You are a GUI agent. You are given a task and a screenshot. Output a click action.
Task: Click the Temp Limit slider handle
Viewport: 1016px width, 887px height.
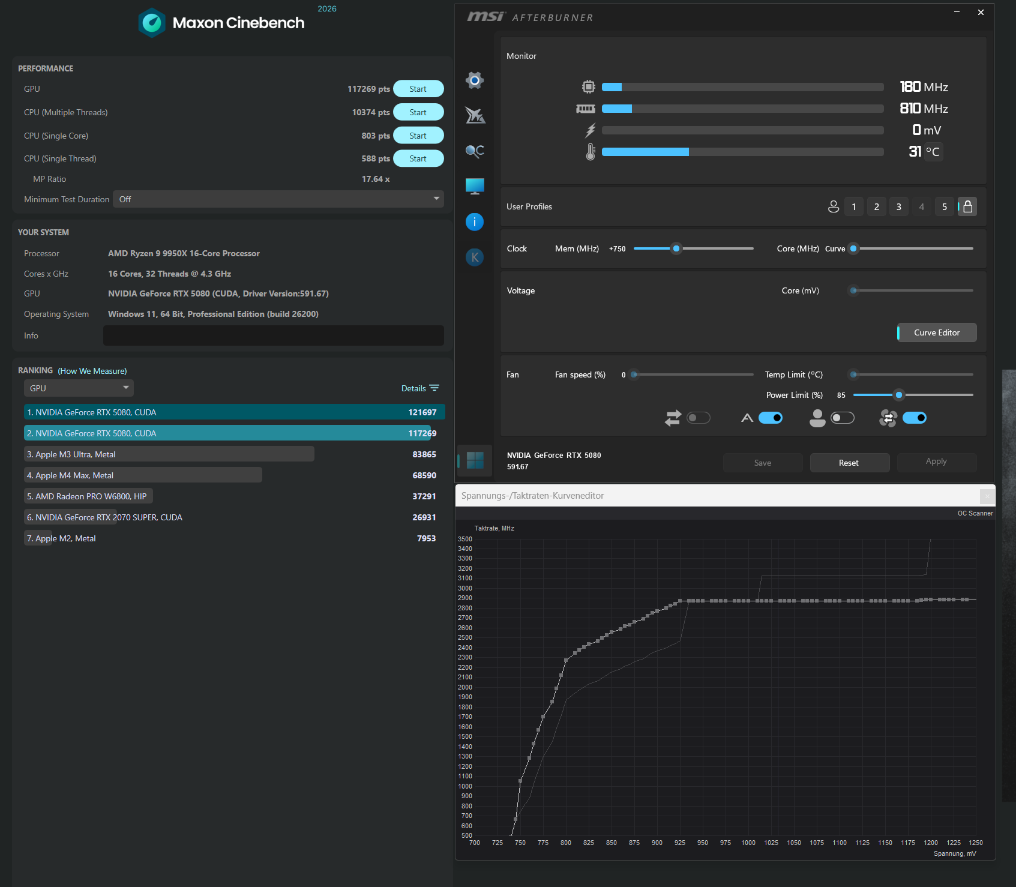pos(853,374)
